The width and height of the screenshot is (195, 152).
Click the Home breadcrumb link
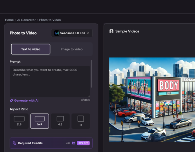(9, 20)
